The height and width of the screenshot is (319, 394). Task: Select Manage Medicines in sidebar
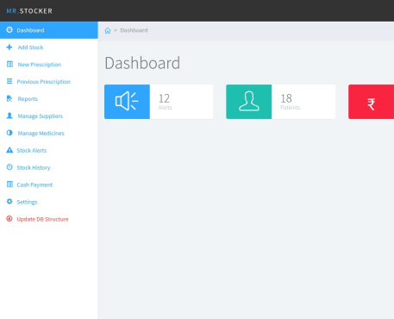[x=49, y=133]
